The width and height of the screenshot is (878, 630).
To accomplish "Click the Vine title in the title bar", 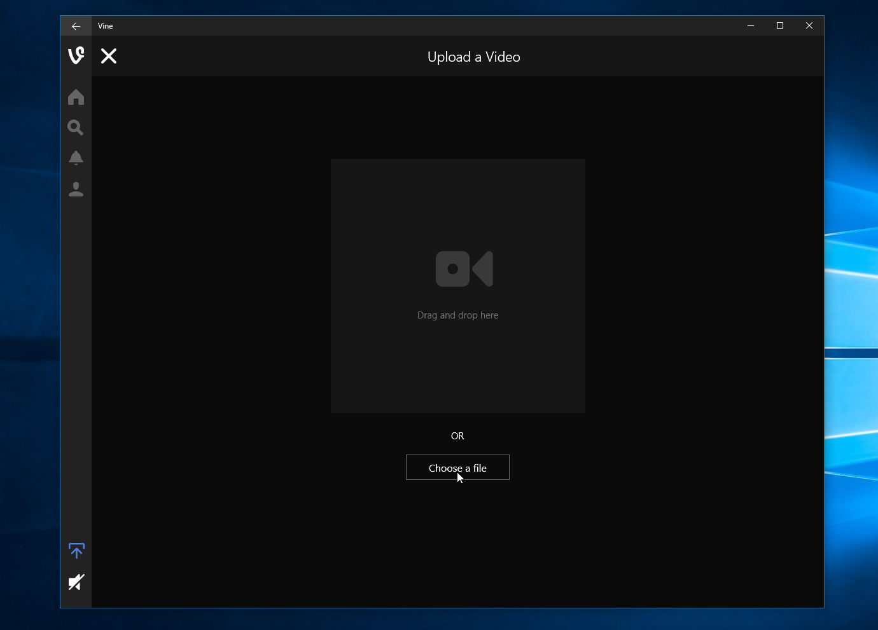I will point(106,26).
